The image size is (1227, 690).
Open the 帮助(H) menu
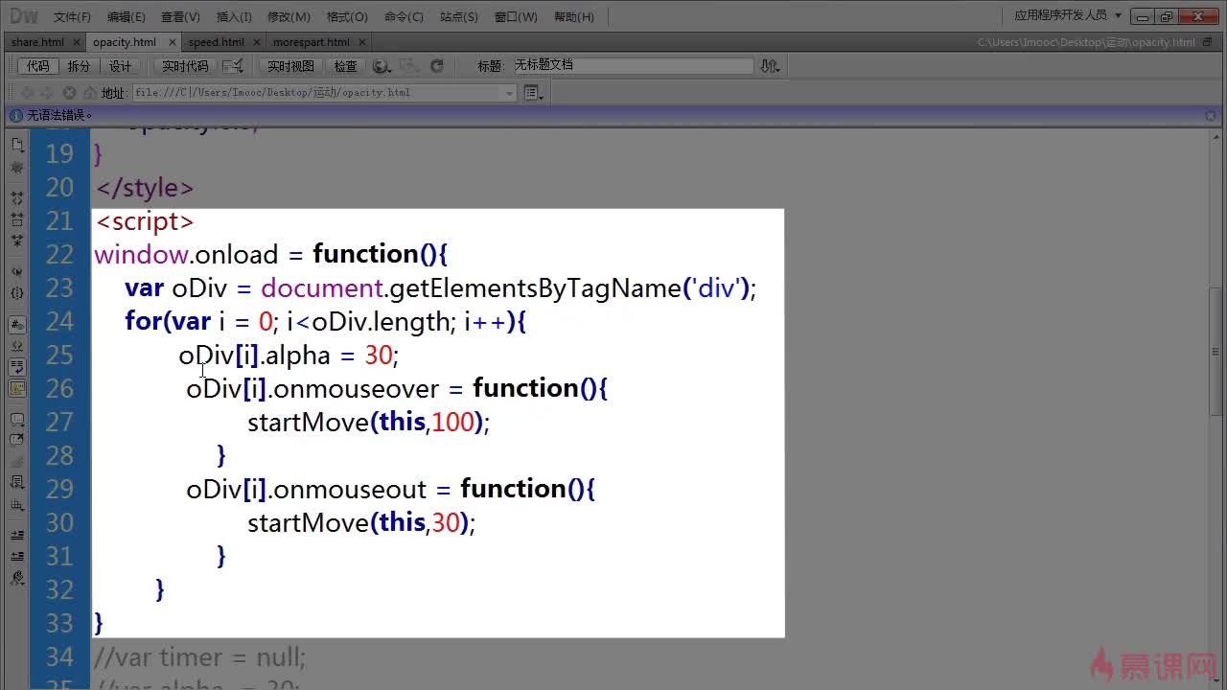[573, 16]
